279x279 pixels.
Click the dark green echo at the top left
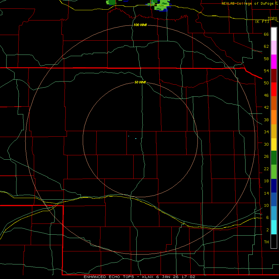tap(112, 2)
